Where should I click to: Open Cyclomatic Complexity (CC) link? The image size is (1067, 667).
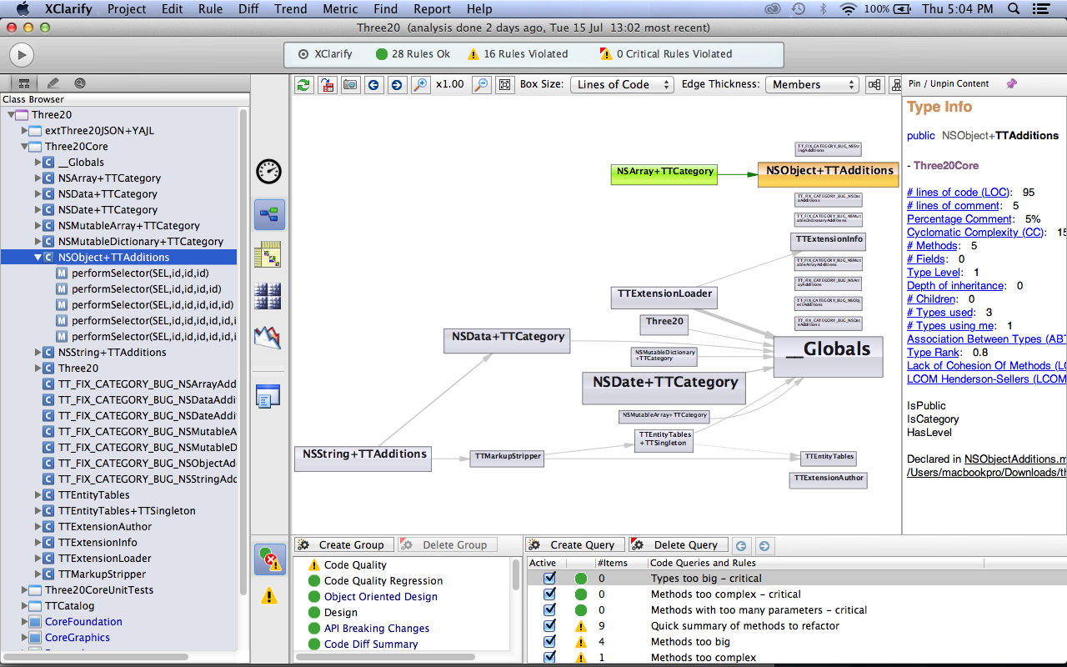coord(975,233)
